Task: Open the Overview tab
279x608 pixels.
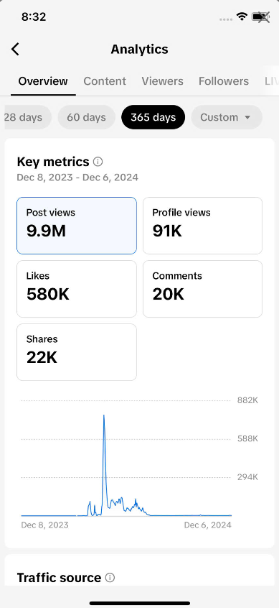Action: tap(43, 81)
